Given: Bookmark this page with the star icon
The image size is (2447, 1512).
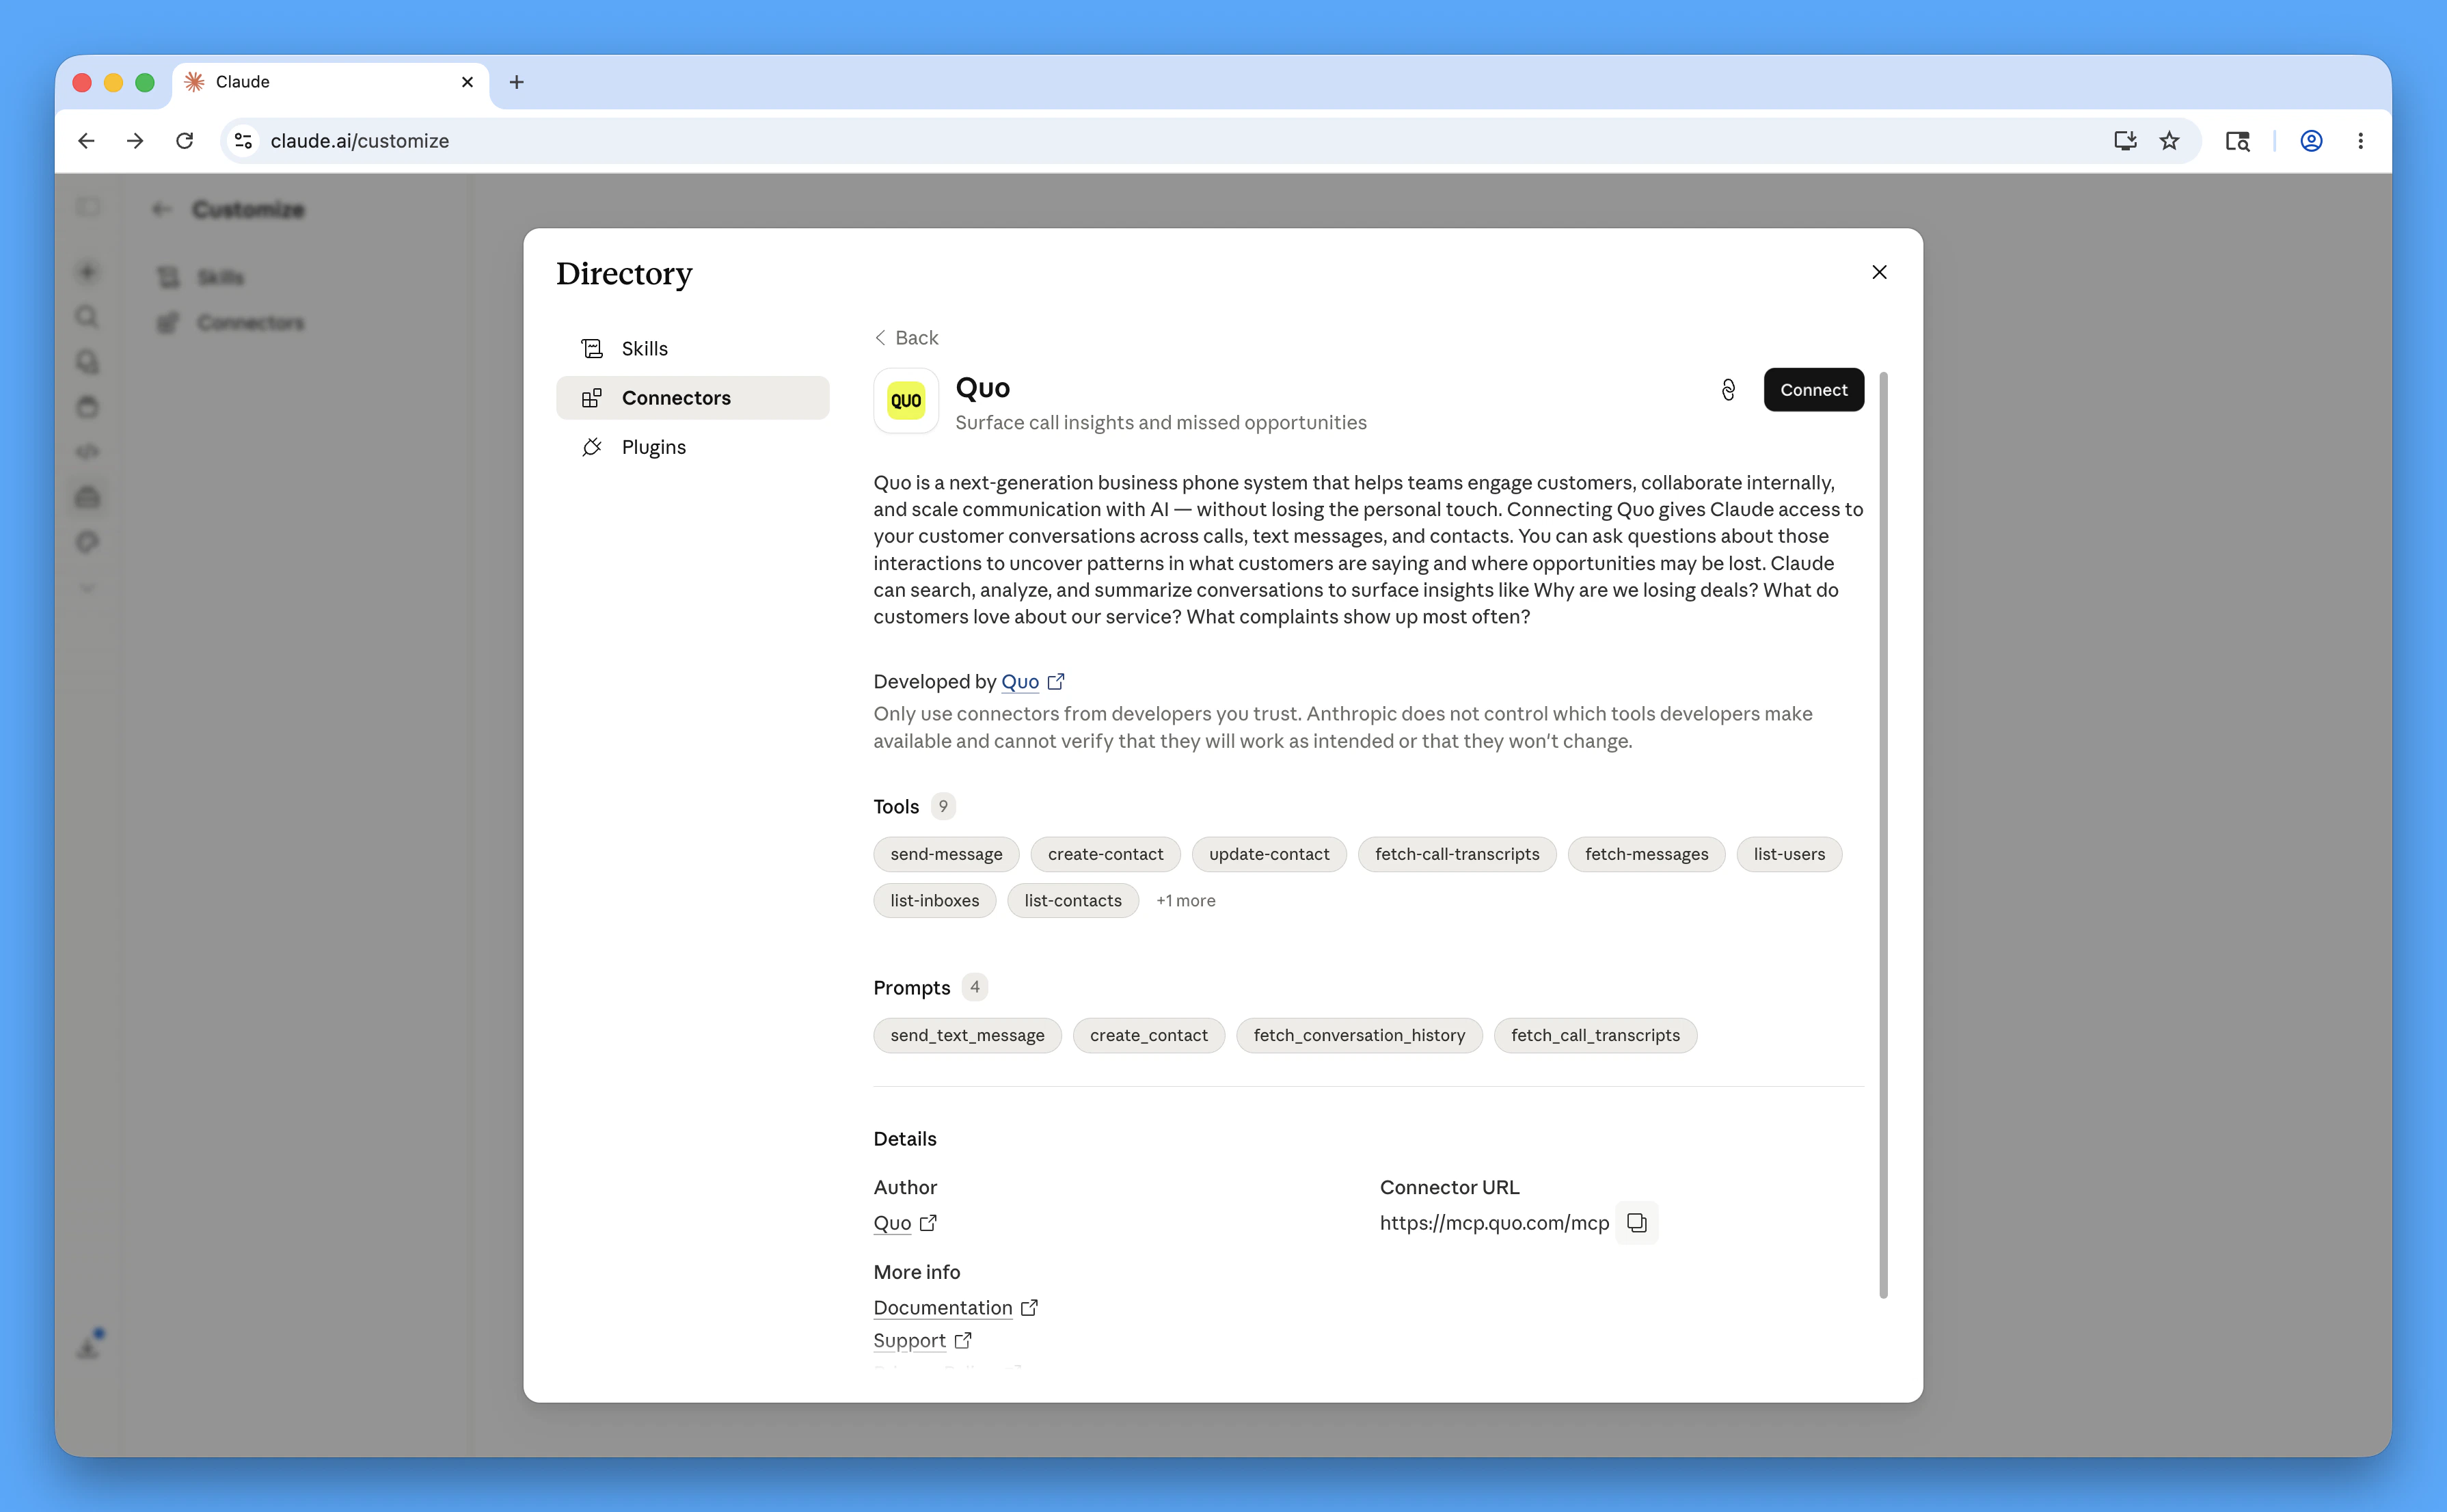Looking at the screenshot, I should click(x=2169, y=141).
